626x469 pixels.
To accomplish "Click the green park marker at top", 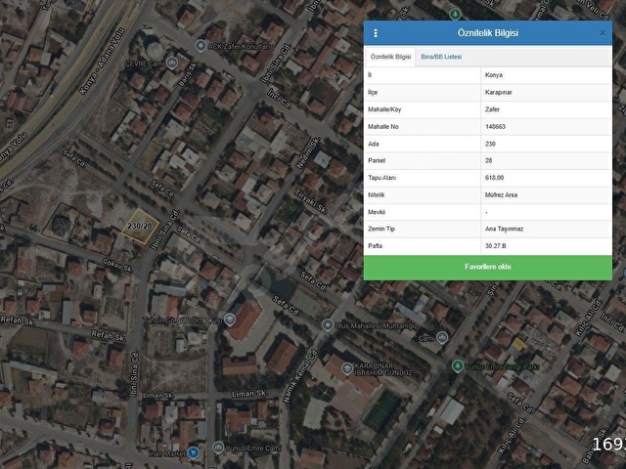I will tap(455, 15).
